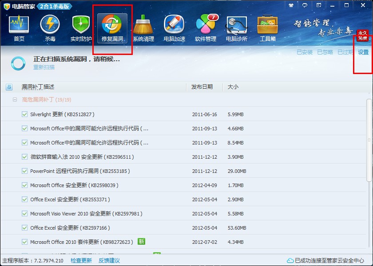Sort by 大小 column header

pos(233,87)
